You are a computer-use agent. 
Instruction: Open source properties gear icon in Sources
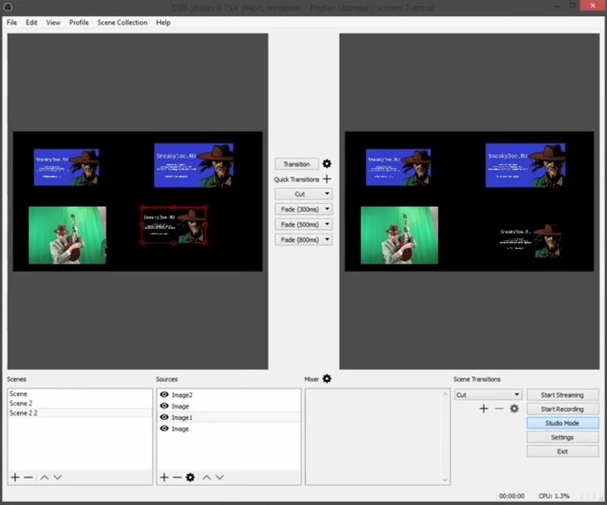(190, 477)
